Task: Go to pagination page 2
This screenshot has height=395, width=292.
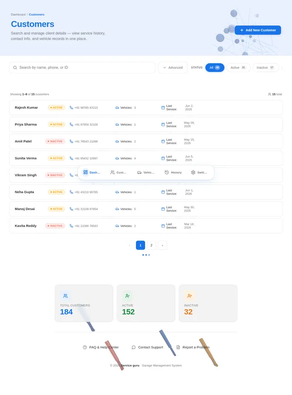Action: tap(151, 245)
